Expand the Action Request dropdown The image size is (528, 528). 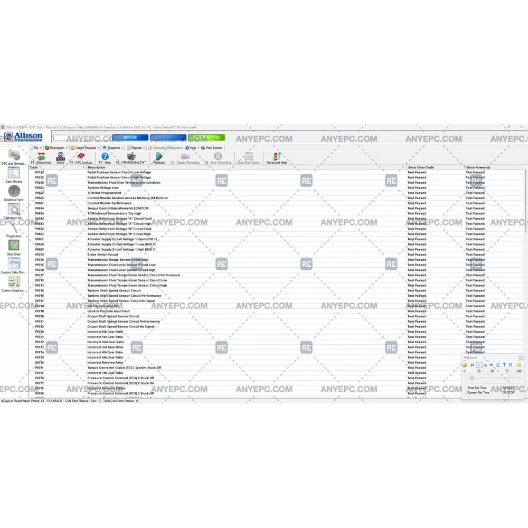[86, 148]
